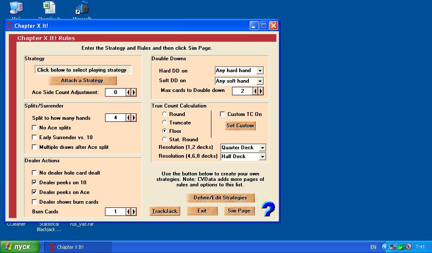Open the Soft DD on dropdown

point(260,81)
